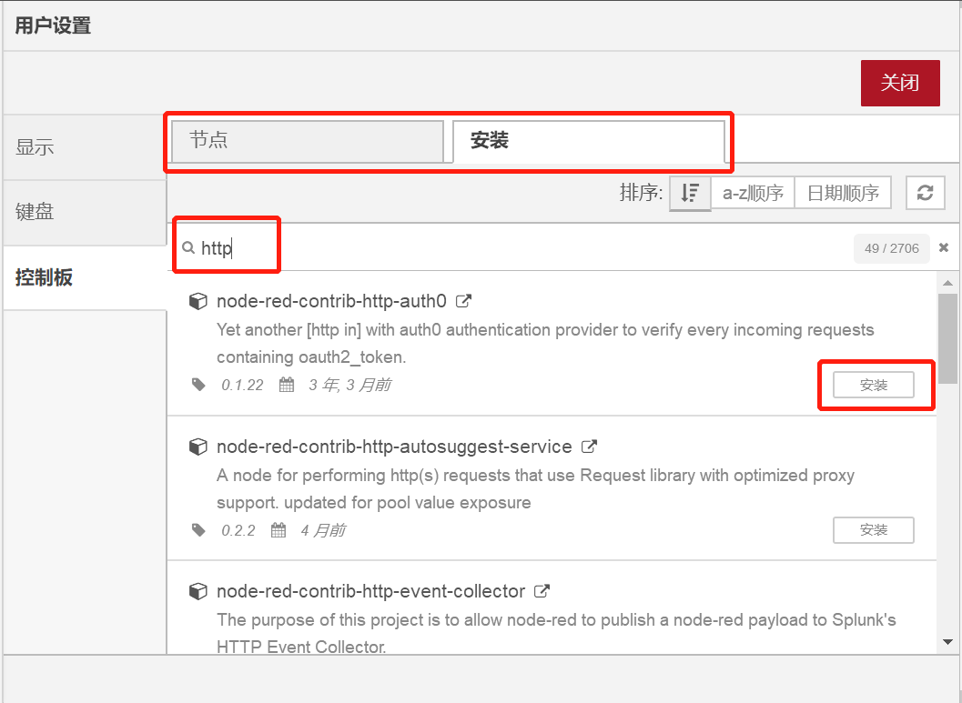Toggle the sort-descending icon button

[690, 193]
